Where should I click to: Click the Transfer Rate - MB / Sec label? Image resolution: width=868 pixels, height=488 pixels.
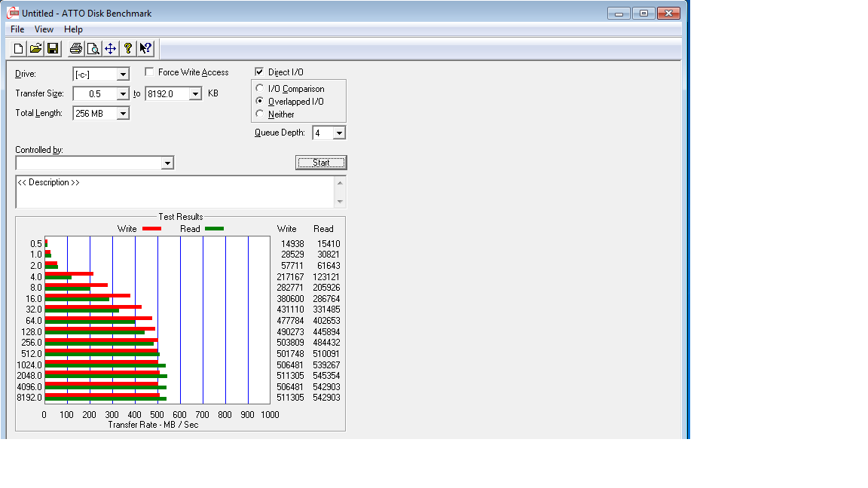(154, 425)
